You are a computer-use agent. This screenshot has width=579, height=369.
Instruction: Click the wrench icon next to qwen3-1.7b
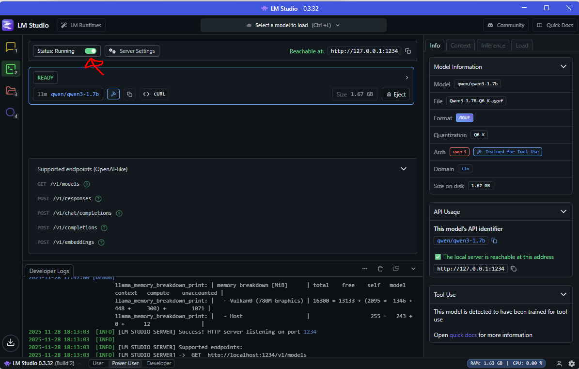pos(113,94)
